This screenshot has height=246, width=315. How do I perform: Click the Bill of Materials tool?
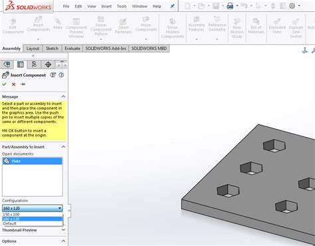256,27
